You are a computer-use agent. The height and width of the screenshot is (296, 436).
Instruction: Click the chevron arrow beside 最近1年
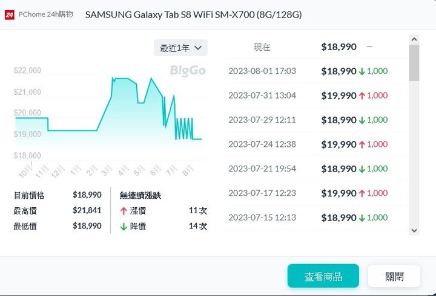click(x=198, y=48)
